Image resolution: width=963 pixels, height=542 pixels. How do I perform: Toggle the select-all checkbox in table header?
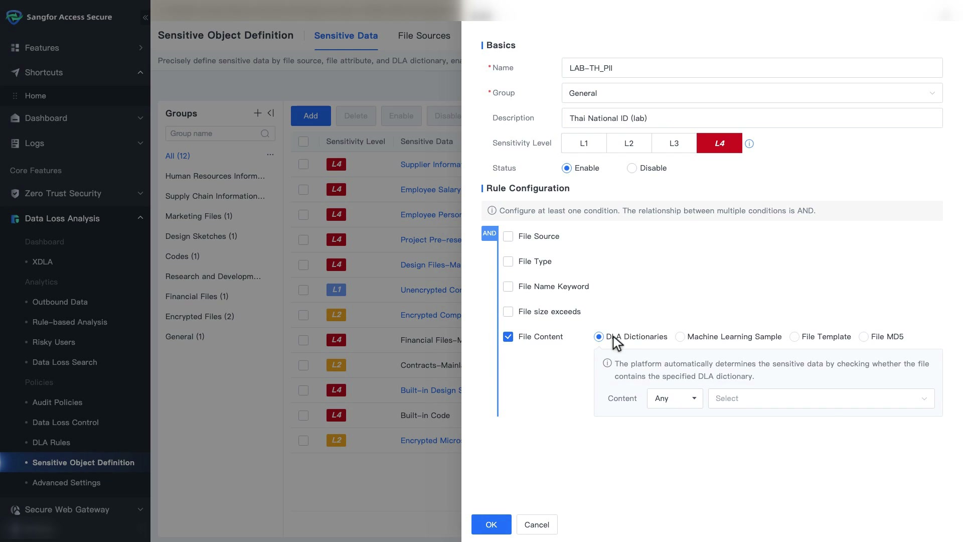(x=303, y=142)
